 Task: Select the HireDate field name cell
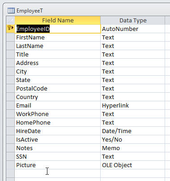pyautogui.click(x=58, y=131)
